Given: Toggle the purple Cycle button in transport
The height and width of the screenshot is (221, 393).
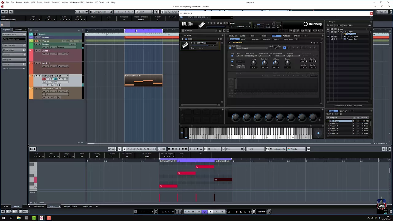Looking at the screenshot, I should point(204,211).
